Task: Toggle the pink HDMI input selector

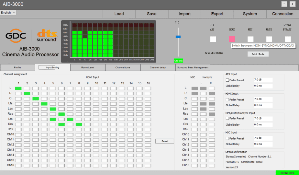Action: (232, 39)
